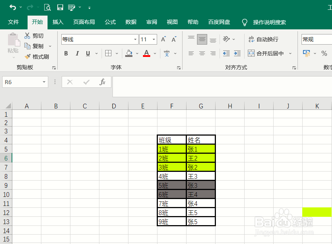Click the Name Box showing R6

point(22,82)
